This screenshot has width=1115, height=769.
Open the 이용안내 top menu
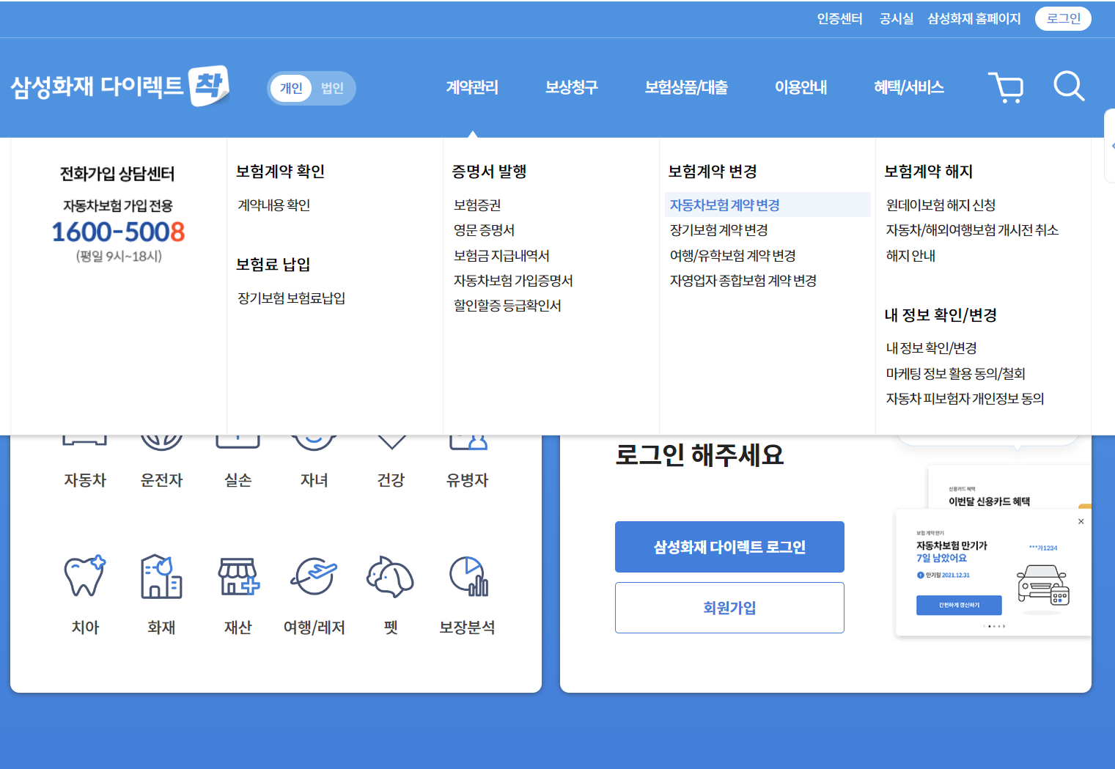pyautogui.click(x=801, y=87)
